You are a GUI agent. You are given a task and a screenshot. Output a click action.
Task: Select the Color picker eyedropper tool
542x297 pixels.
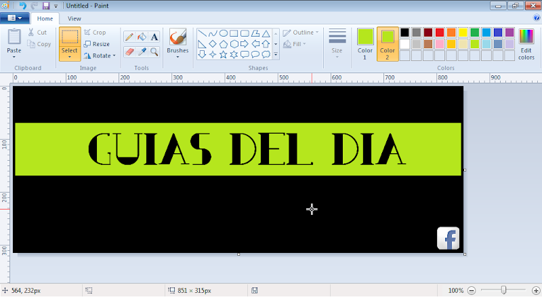coord(142,52)
